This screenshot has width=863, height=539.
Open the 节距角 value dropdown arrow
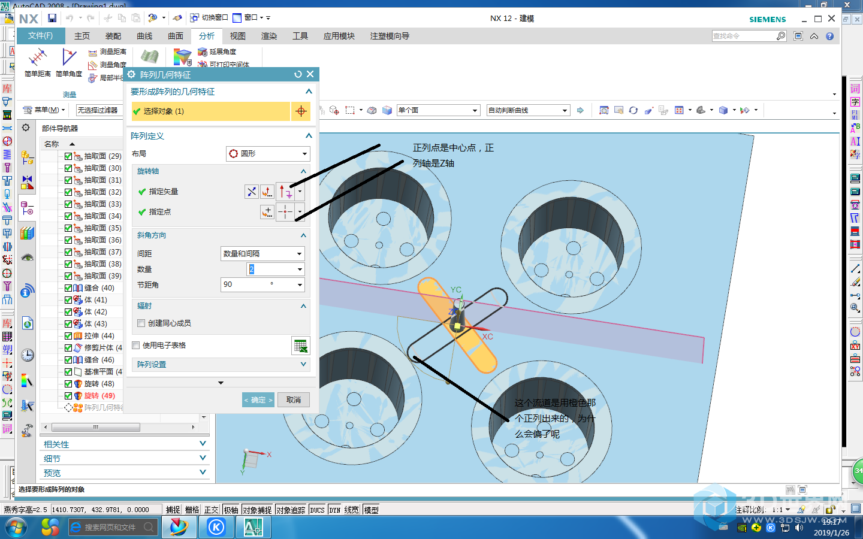coord(300,285)
